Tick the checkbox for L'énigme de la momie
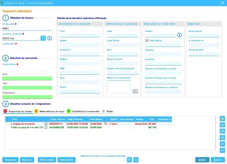 [x=46, y=124]
